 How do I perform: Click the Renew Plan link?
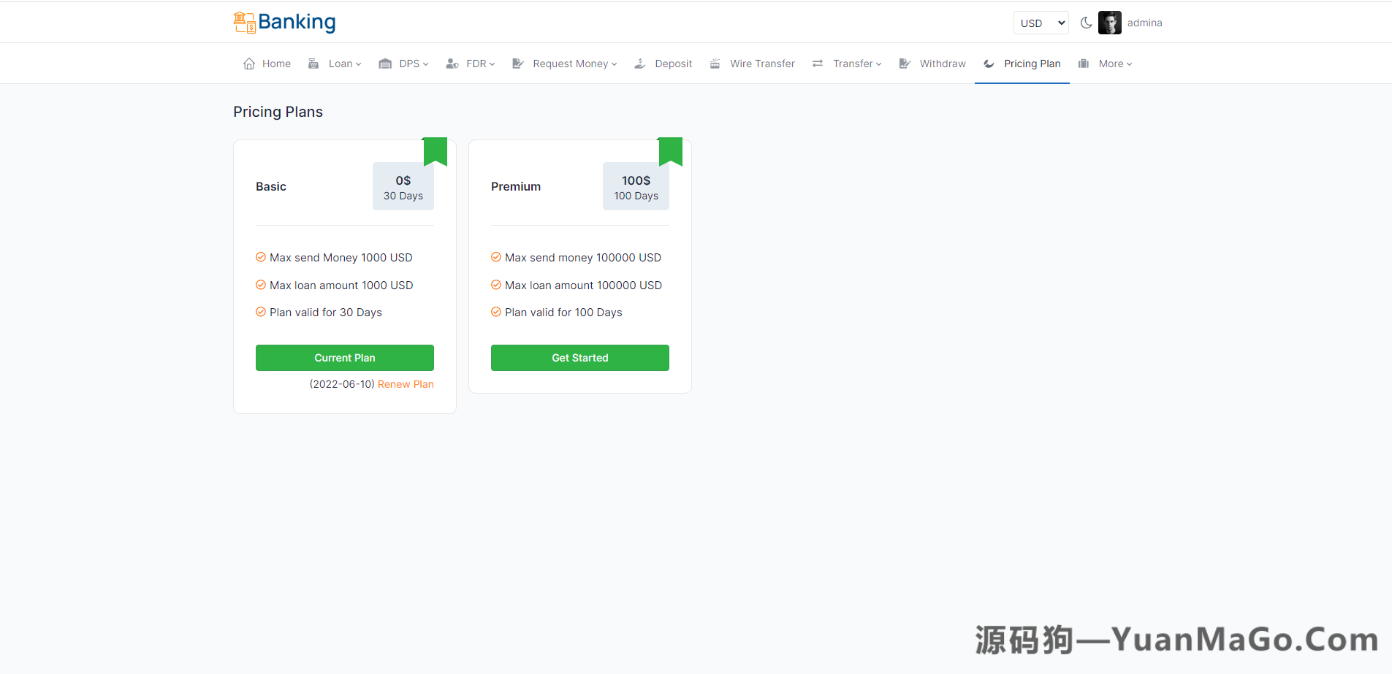(406, 384)
